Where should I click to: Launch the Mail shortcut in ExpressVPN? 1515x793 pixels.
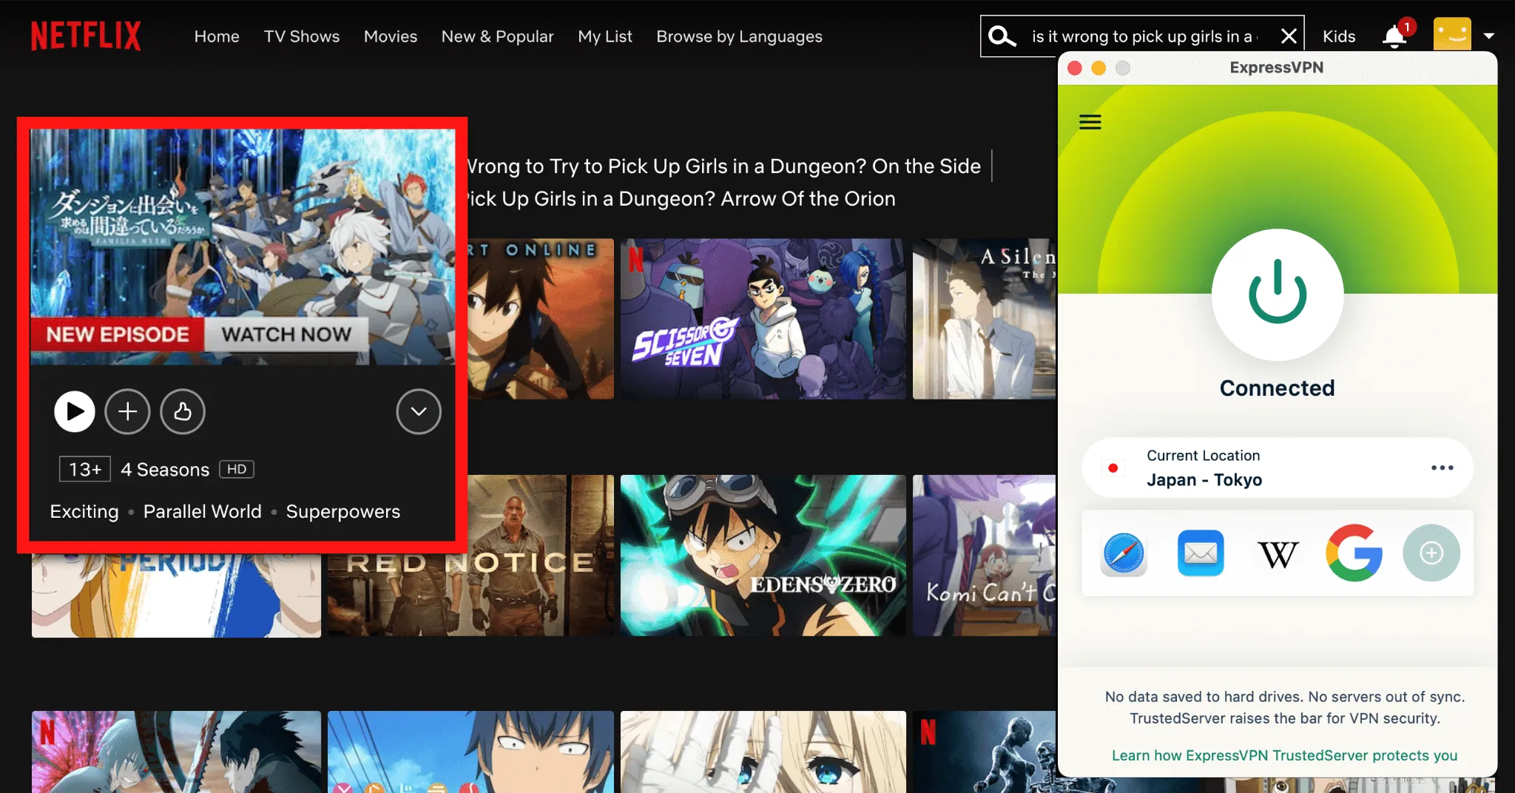1201,553
